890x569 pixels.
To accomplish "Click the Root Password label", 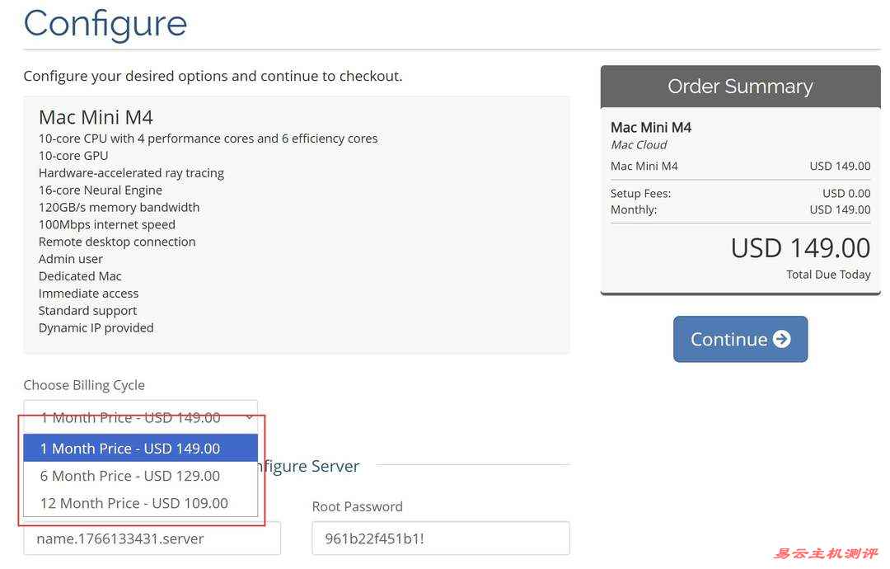I will click(x=357, y=506).
